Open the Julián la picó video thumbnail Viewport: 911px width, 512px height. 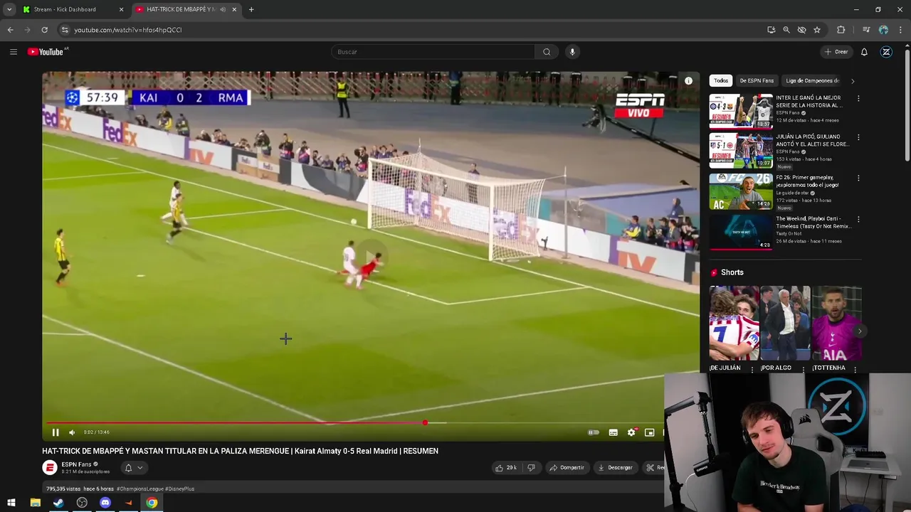coord(741,151)
